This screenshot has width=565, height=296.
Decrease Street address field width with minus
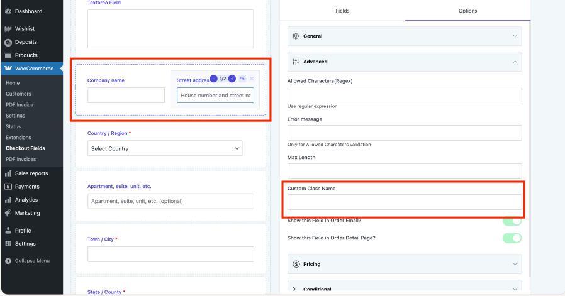click(214, 79)
